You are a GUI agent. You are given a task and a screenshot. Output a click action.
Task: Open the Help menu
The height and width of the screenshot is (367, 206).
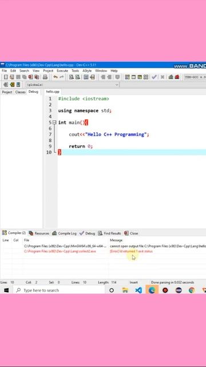click(x=114, y=71)
